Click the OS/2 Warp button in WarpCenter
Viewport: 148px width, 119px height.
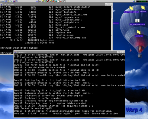click(2, 1)
